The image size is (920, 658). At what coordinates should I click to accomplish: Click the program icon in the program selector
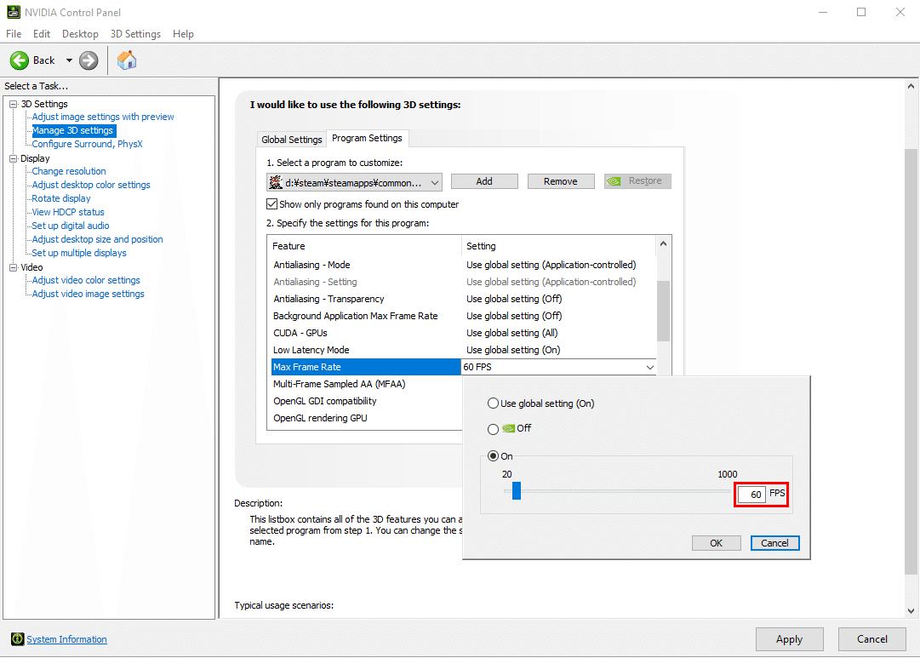276,182
